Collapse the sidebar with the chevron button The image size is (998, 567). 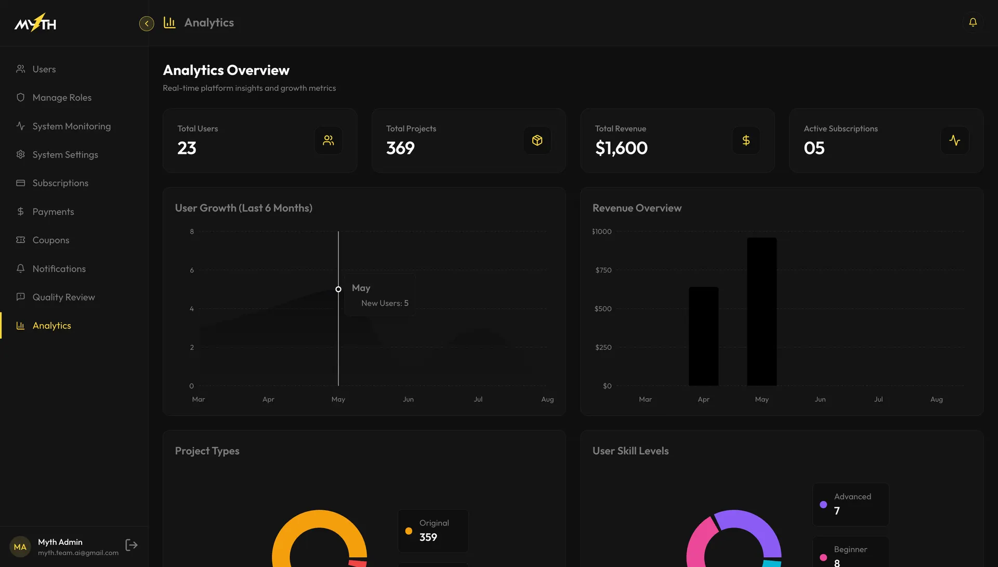click(147, 23)
